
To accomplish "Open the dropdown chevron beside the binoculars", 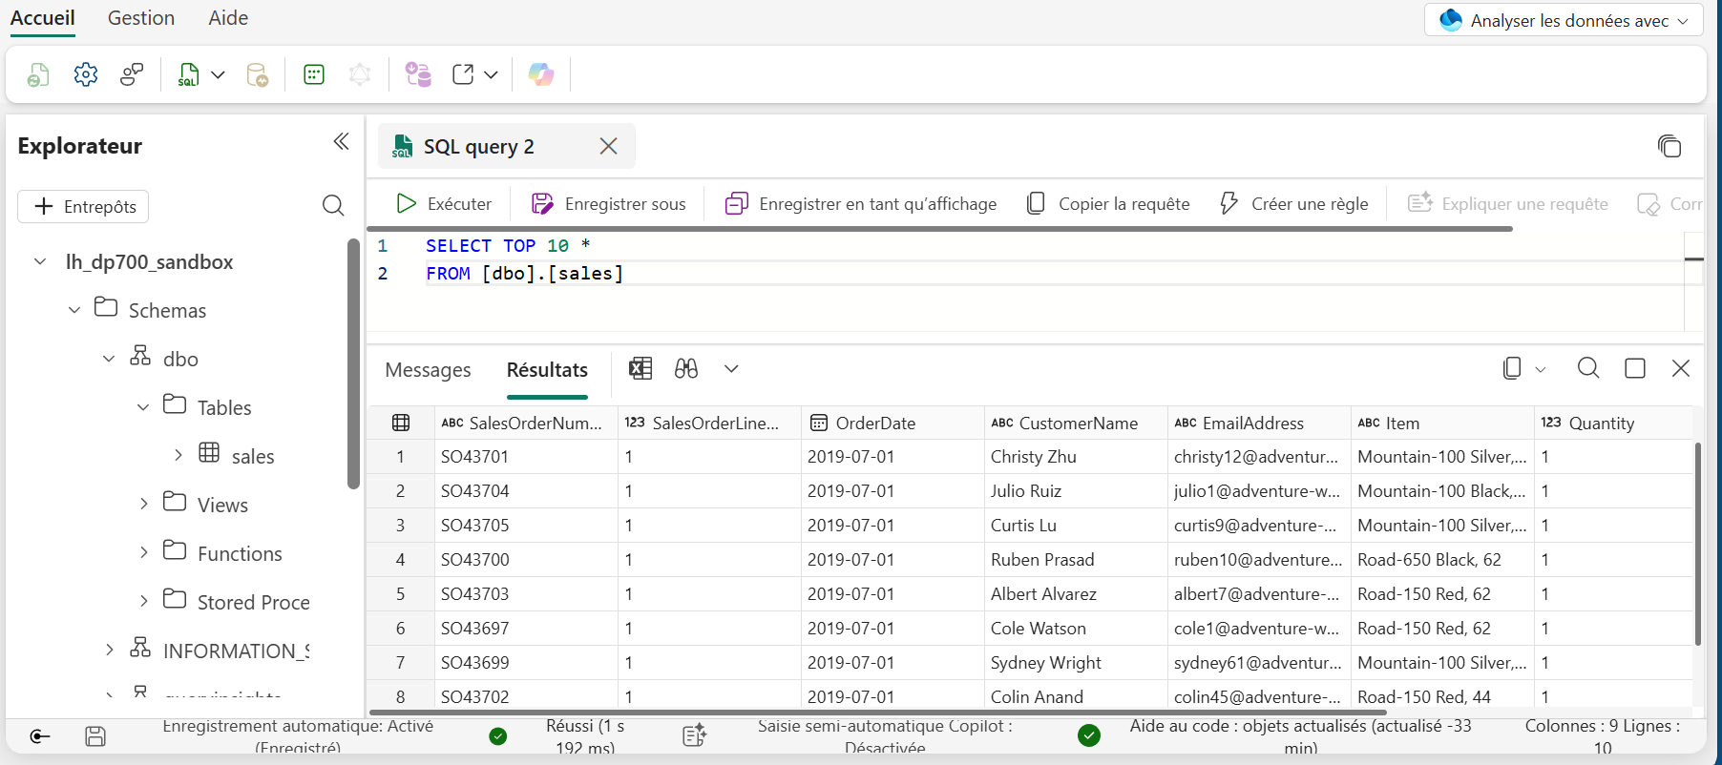I will (x=731, y=368).
